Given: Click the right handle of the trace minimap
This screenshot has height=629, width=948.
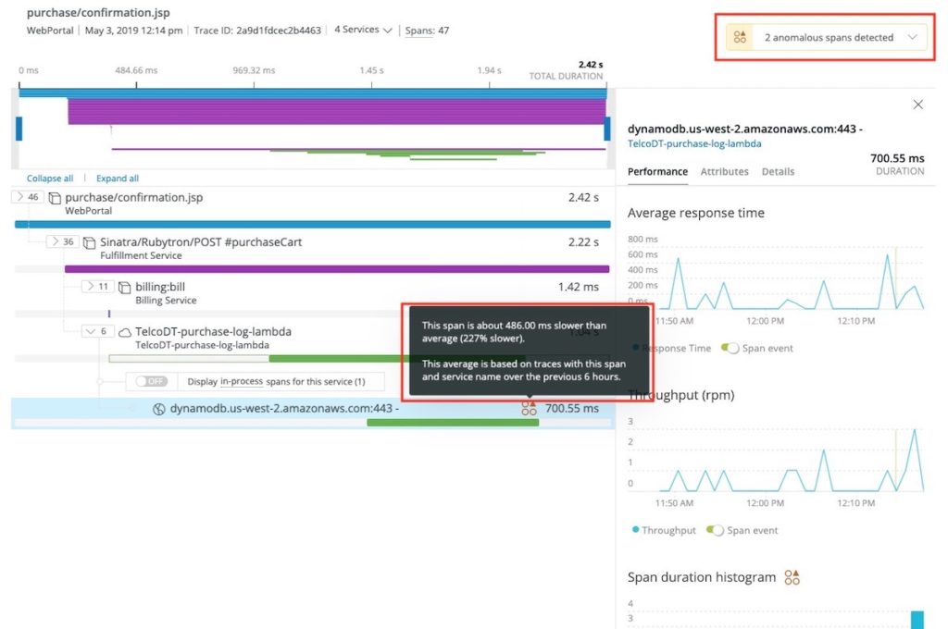Looking at the screenshot, I should point(607,129).
